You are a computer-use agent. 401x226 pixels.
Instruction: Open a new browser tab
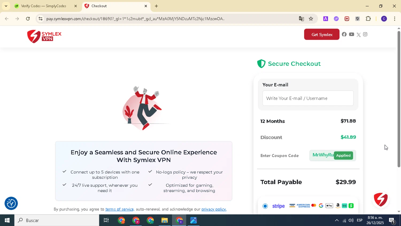pos(156,6)
